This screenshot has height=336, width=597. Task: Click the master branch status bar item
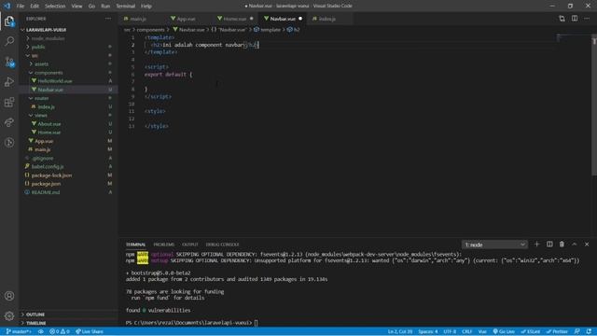[19, 331]
